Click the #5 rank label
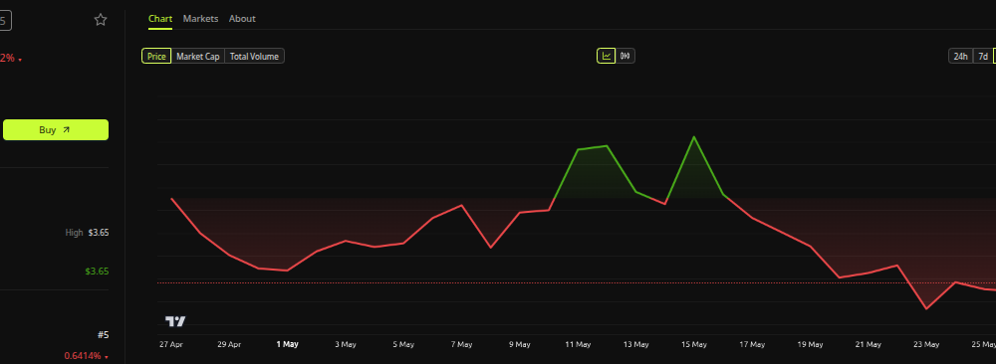 coord(103,335)
